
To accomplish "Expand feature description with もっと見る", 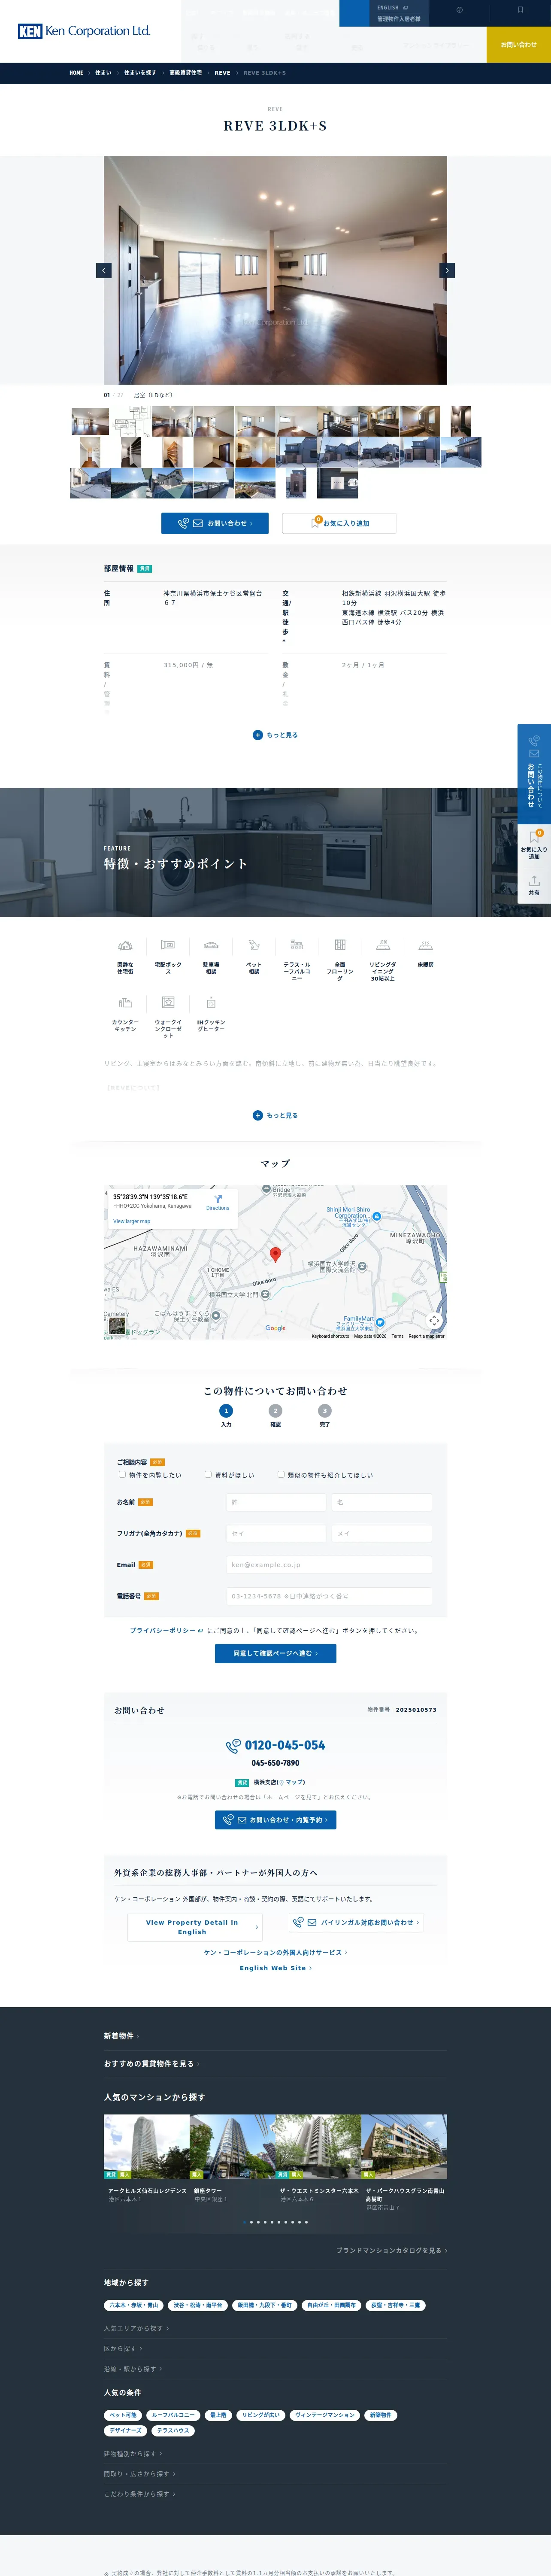I will pos(275,1115).
